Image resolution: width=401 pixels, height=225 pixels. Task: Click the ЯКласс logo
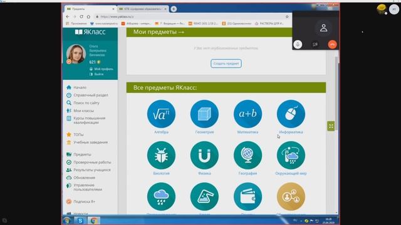[x=90, y=32]
